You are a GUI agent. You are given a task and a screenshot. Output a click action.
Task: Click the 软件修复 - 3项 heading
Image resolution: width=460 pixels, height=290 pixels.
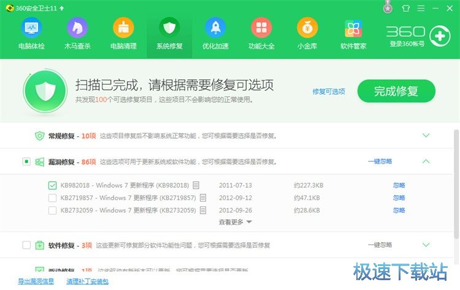pyautogui.click(x=70, y=245)
